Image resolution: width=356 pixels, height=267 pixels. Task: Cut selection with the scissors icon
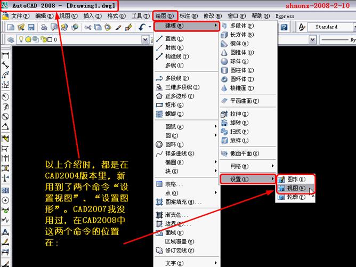click(87, 28)
